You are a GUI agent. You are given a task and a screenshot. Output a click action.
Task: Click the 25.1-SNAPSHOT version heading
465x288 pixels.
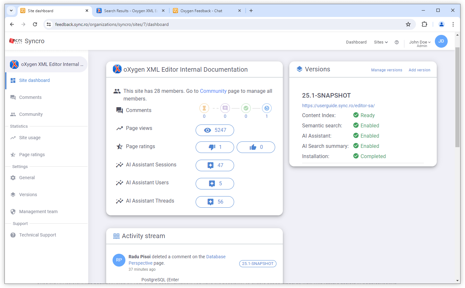[326, 95]
